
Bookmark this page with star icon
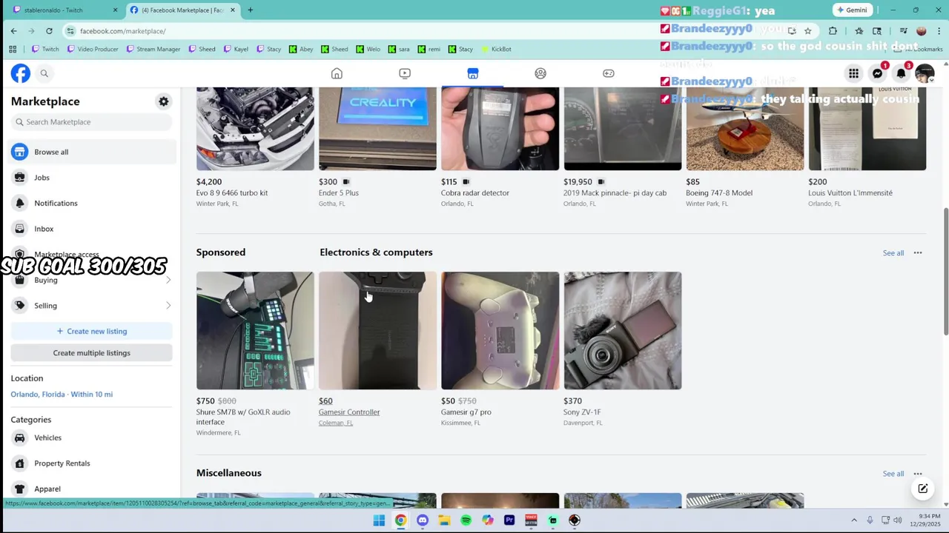click(808, 31)
